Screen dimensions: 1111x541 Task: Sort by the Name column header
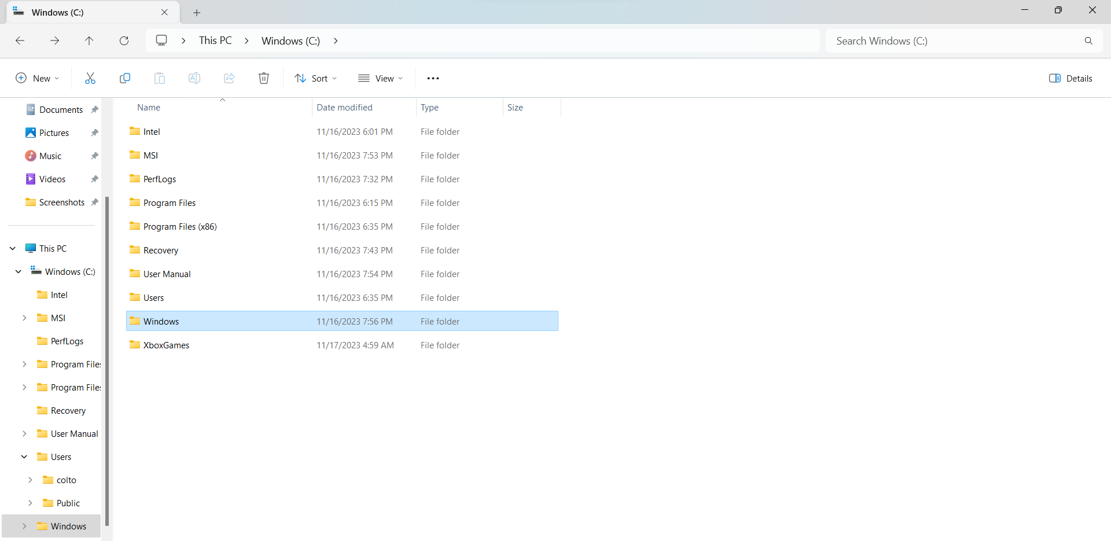click(149, 108)
